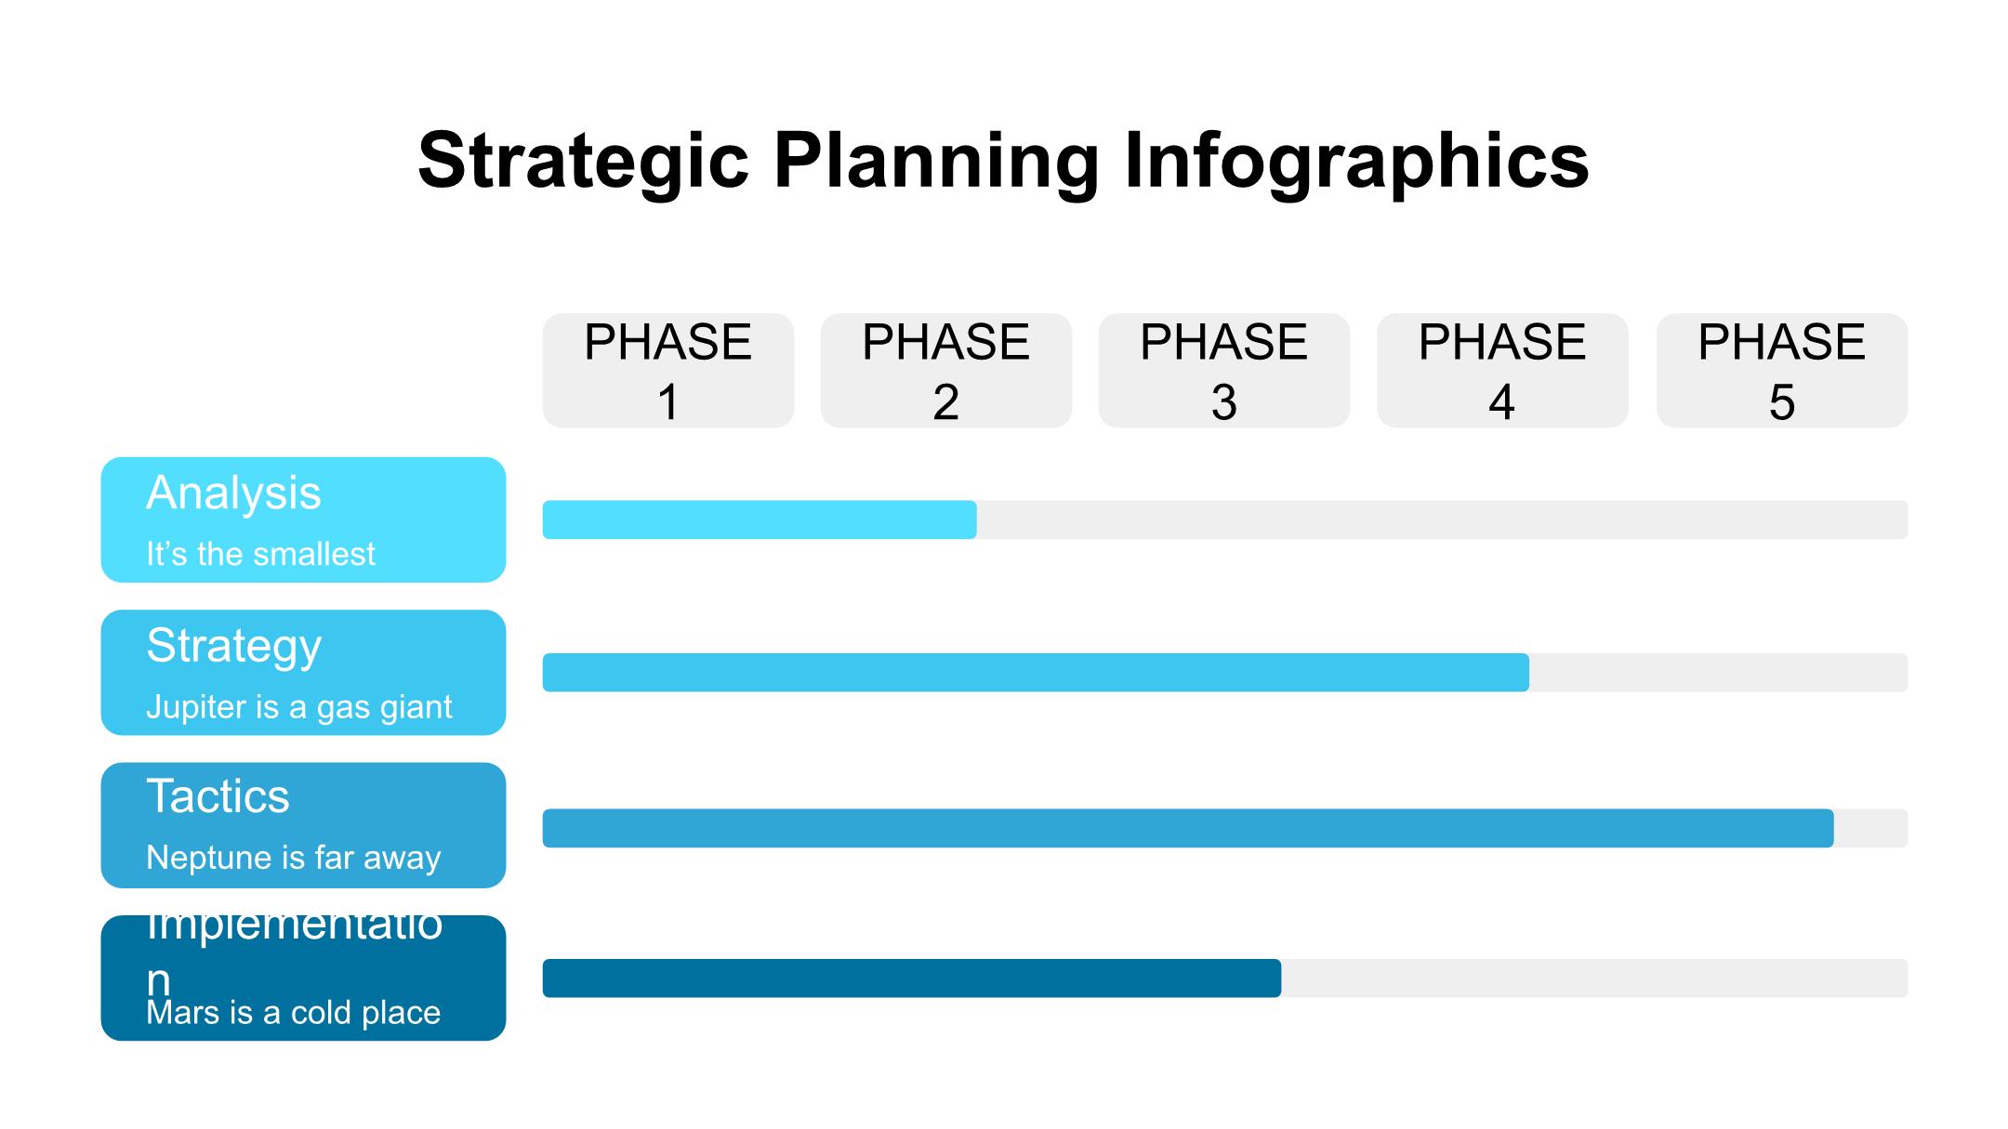Click the filled Analysis progress bar

pyautogui.click(x=759, y=519)
